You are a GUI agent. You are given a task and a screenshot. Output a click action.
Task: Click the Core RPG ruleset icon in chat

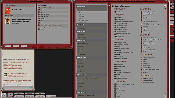tap(5, 74)
